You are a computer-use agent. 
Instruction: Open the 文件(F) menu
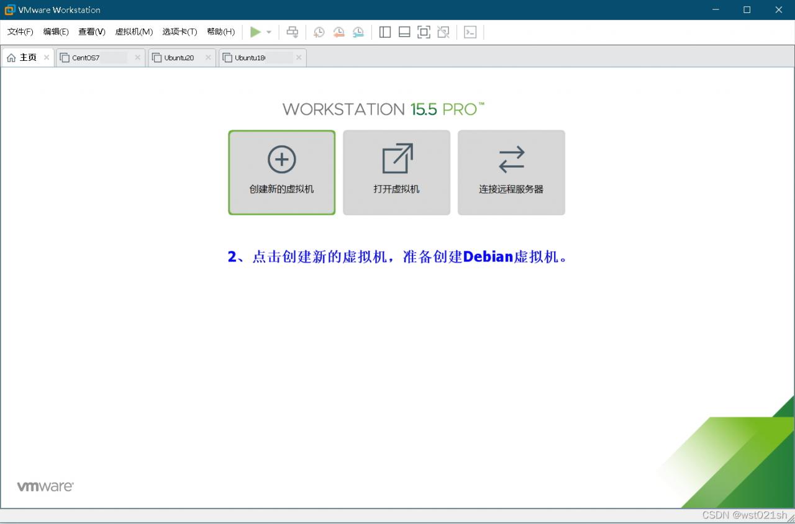point(20,32)
